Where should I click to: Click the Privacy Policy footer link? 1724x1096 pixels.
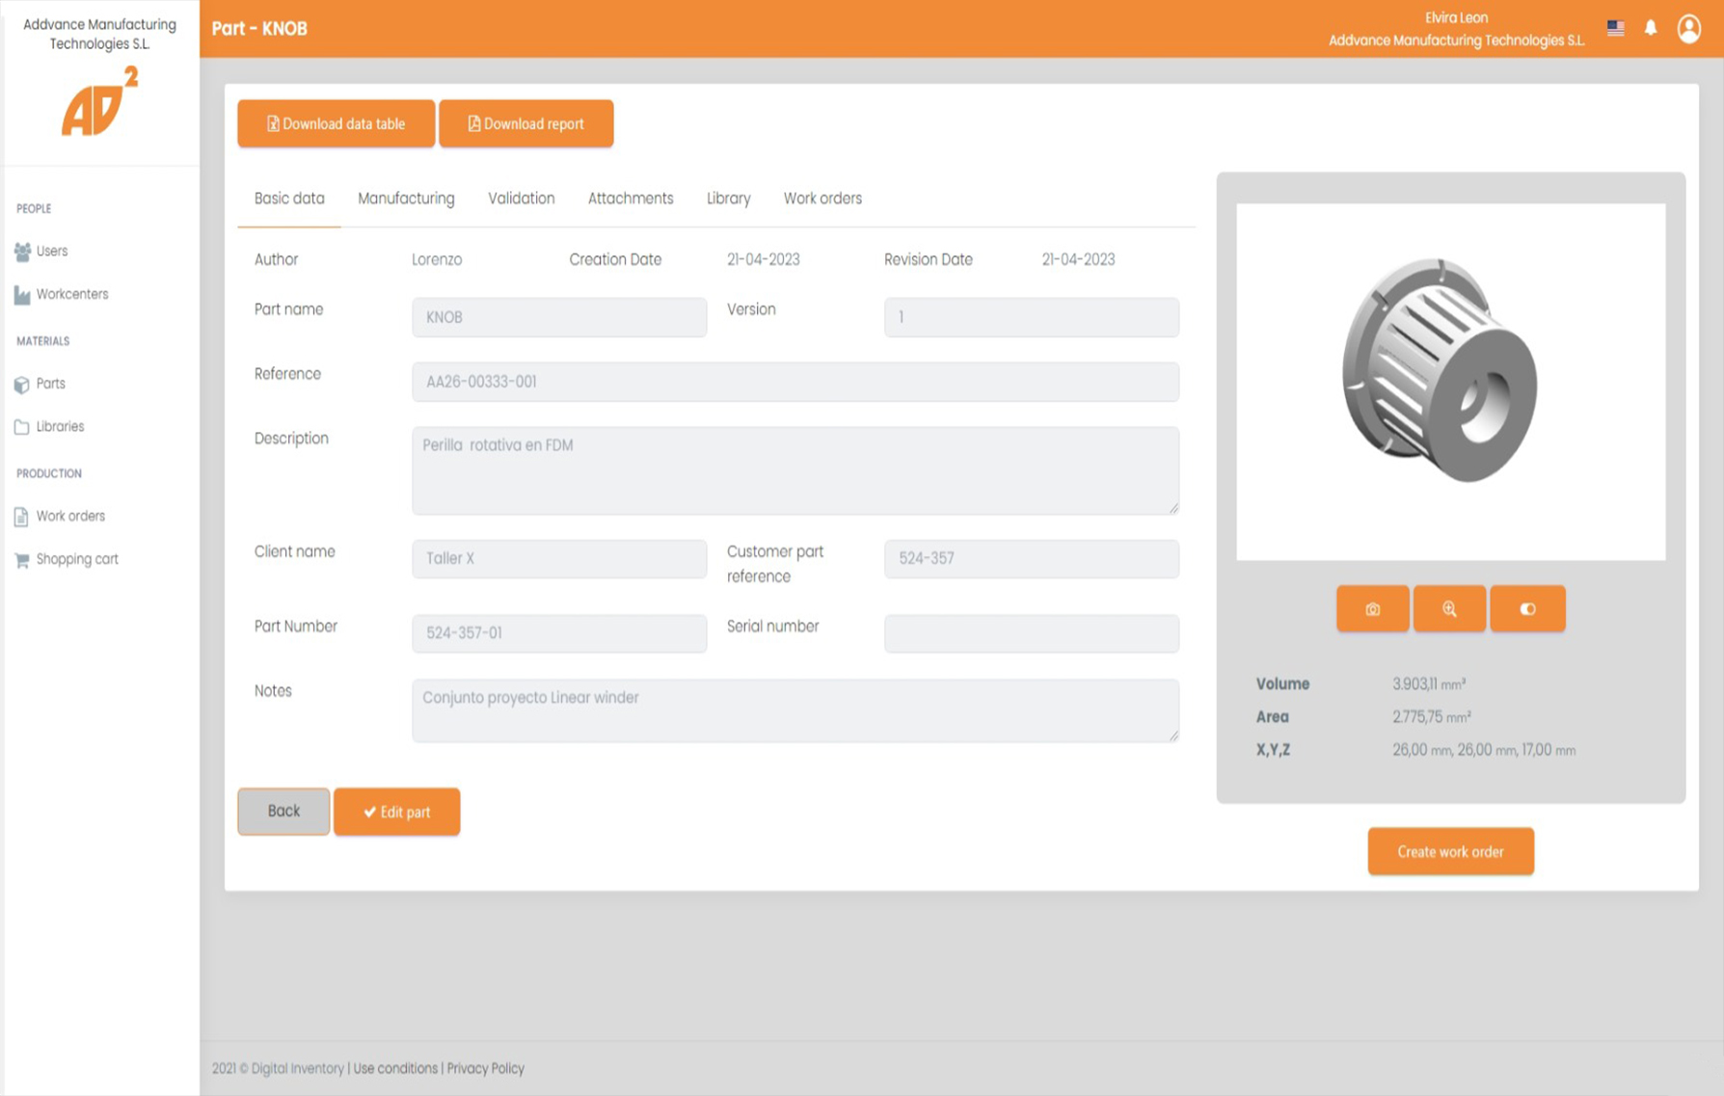pyautogui.click(x=485, y=1068)
